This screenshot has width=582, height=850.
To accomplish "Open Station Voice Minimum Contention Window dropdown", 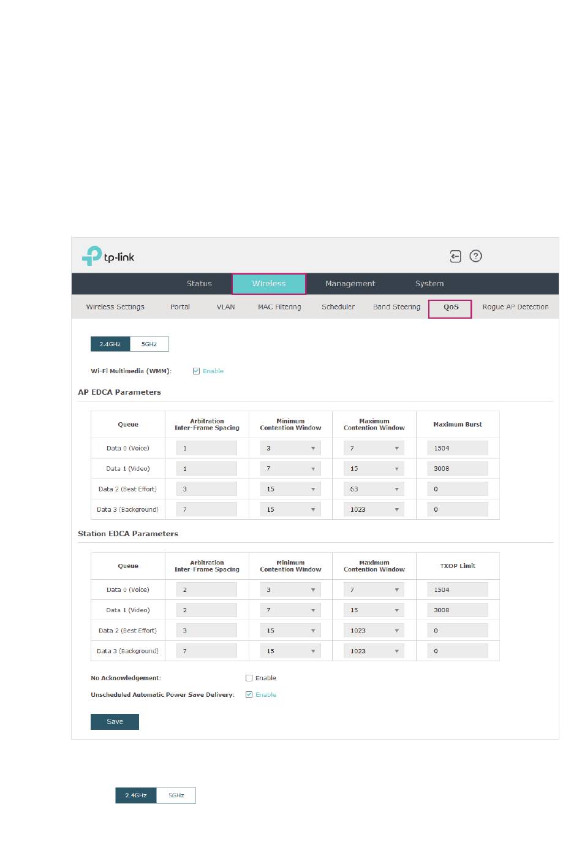I will 290,590.
